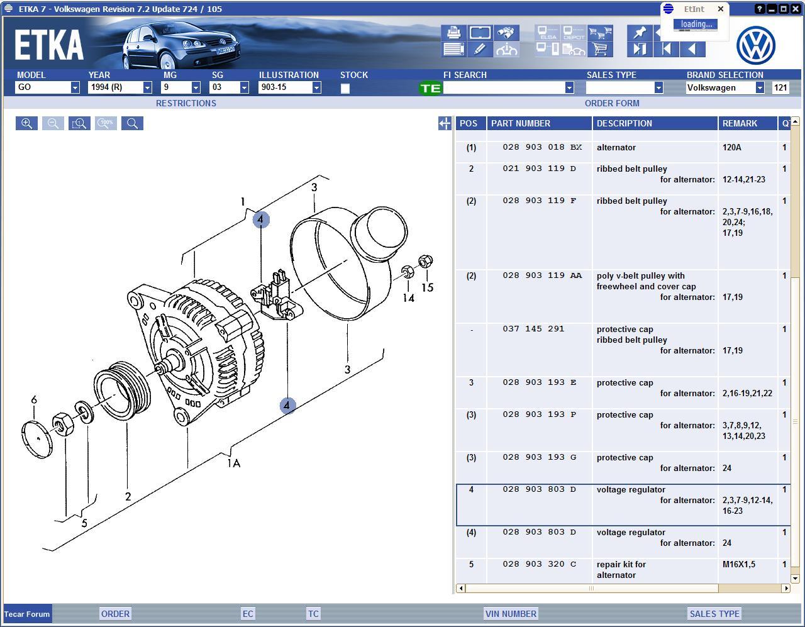Click the exit door icon

[x=640, y=49]
